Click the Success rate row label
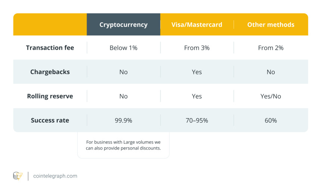321x194 pixels. [50, 120]
